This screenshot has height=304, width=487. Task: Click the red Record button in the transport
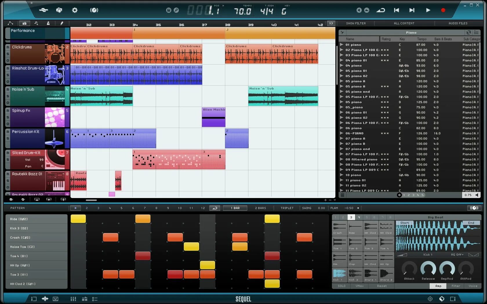[443, 10]
